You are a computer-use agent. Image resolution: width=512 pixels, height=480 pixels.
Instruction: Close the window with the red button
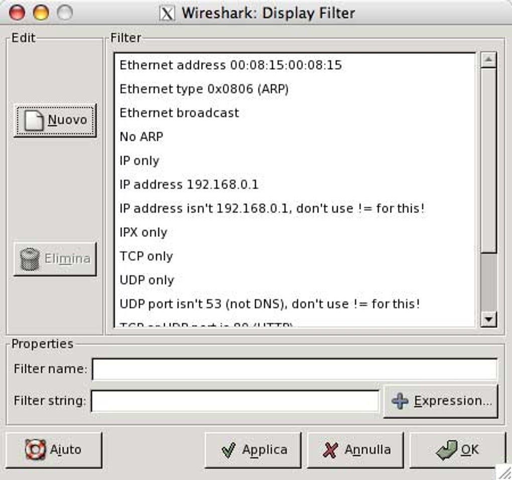(17, 13)
